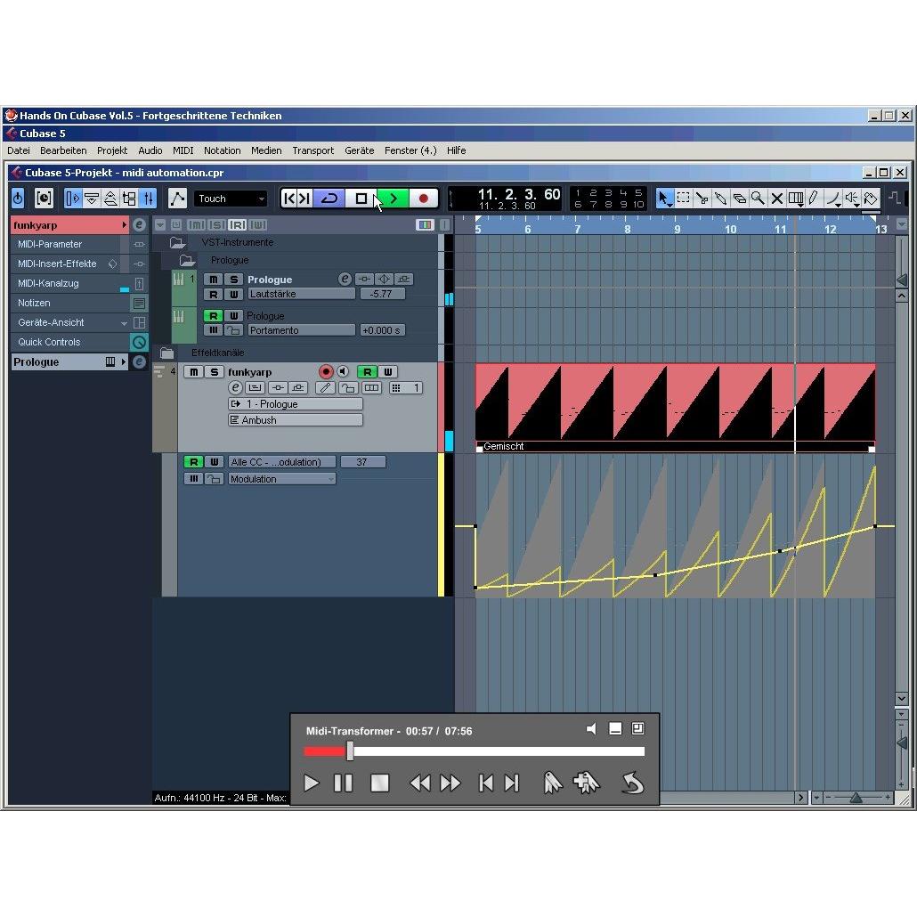
Task: Select the Range Selection tool
Action: pyautogui.click(x=683, y=199)
